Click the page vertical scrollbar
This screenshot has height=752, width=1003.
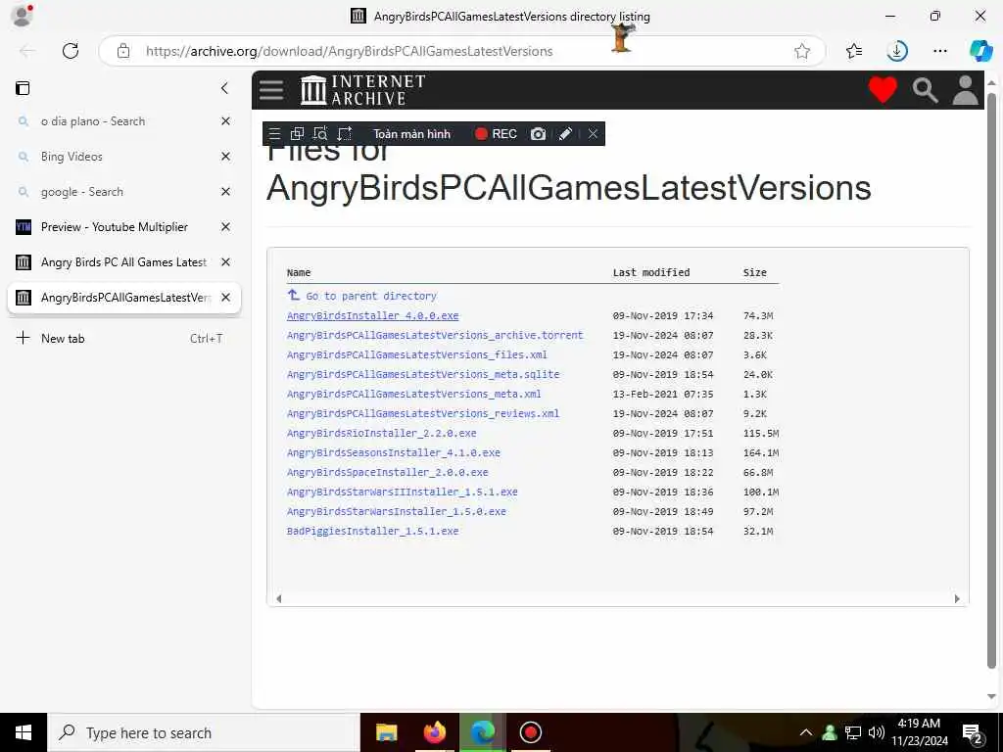991,381
